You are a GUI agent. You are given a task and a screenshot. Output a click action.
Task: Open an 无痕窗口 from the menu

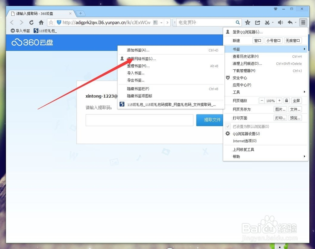[293, 40]
